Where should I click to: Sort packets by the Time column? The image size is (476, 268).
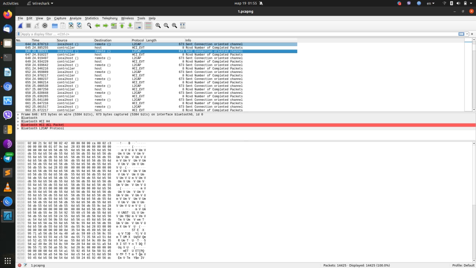point(44,40)
